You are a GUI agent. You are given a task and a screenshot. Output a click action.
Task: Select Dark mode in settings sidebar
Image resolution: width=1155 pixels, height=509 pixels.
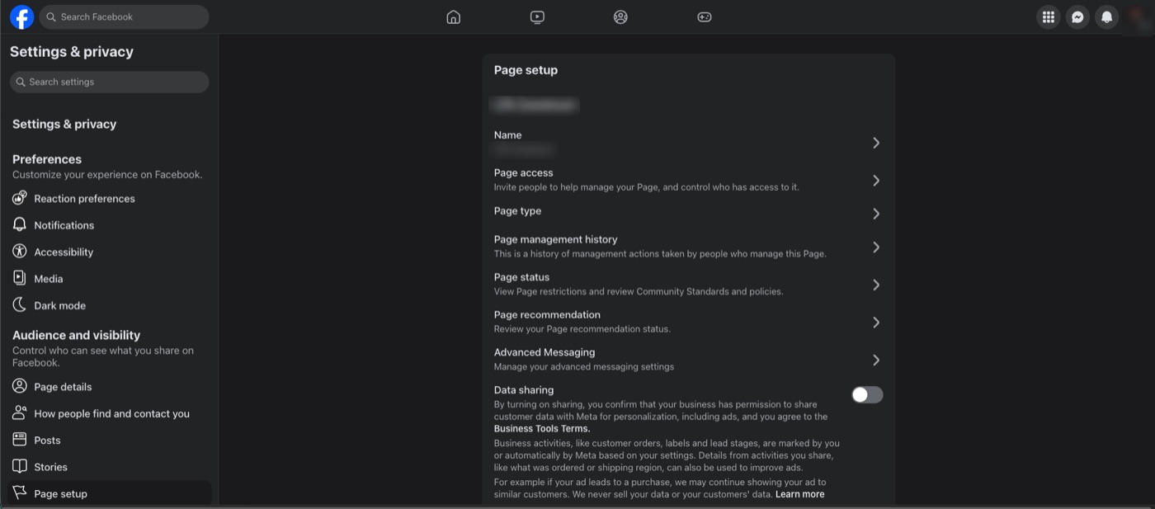point(109,305)
